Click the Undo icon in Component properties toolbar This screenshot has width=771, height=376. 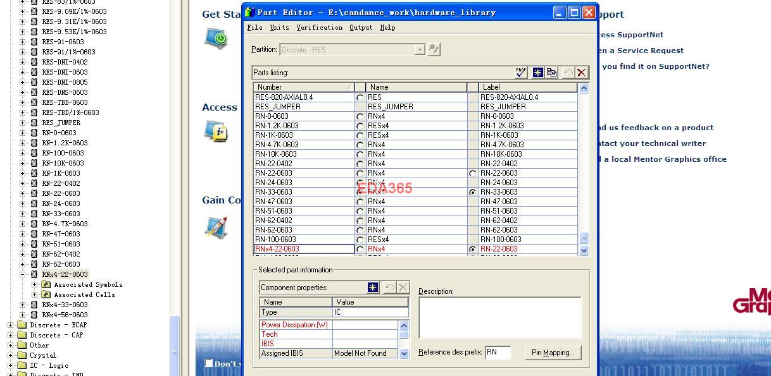coord(389,288)
